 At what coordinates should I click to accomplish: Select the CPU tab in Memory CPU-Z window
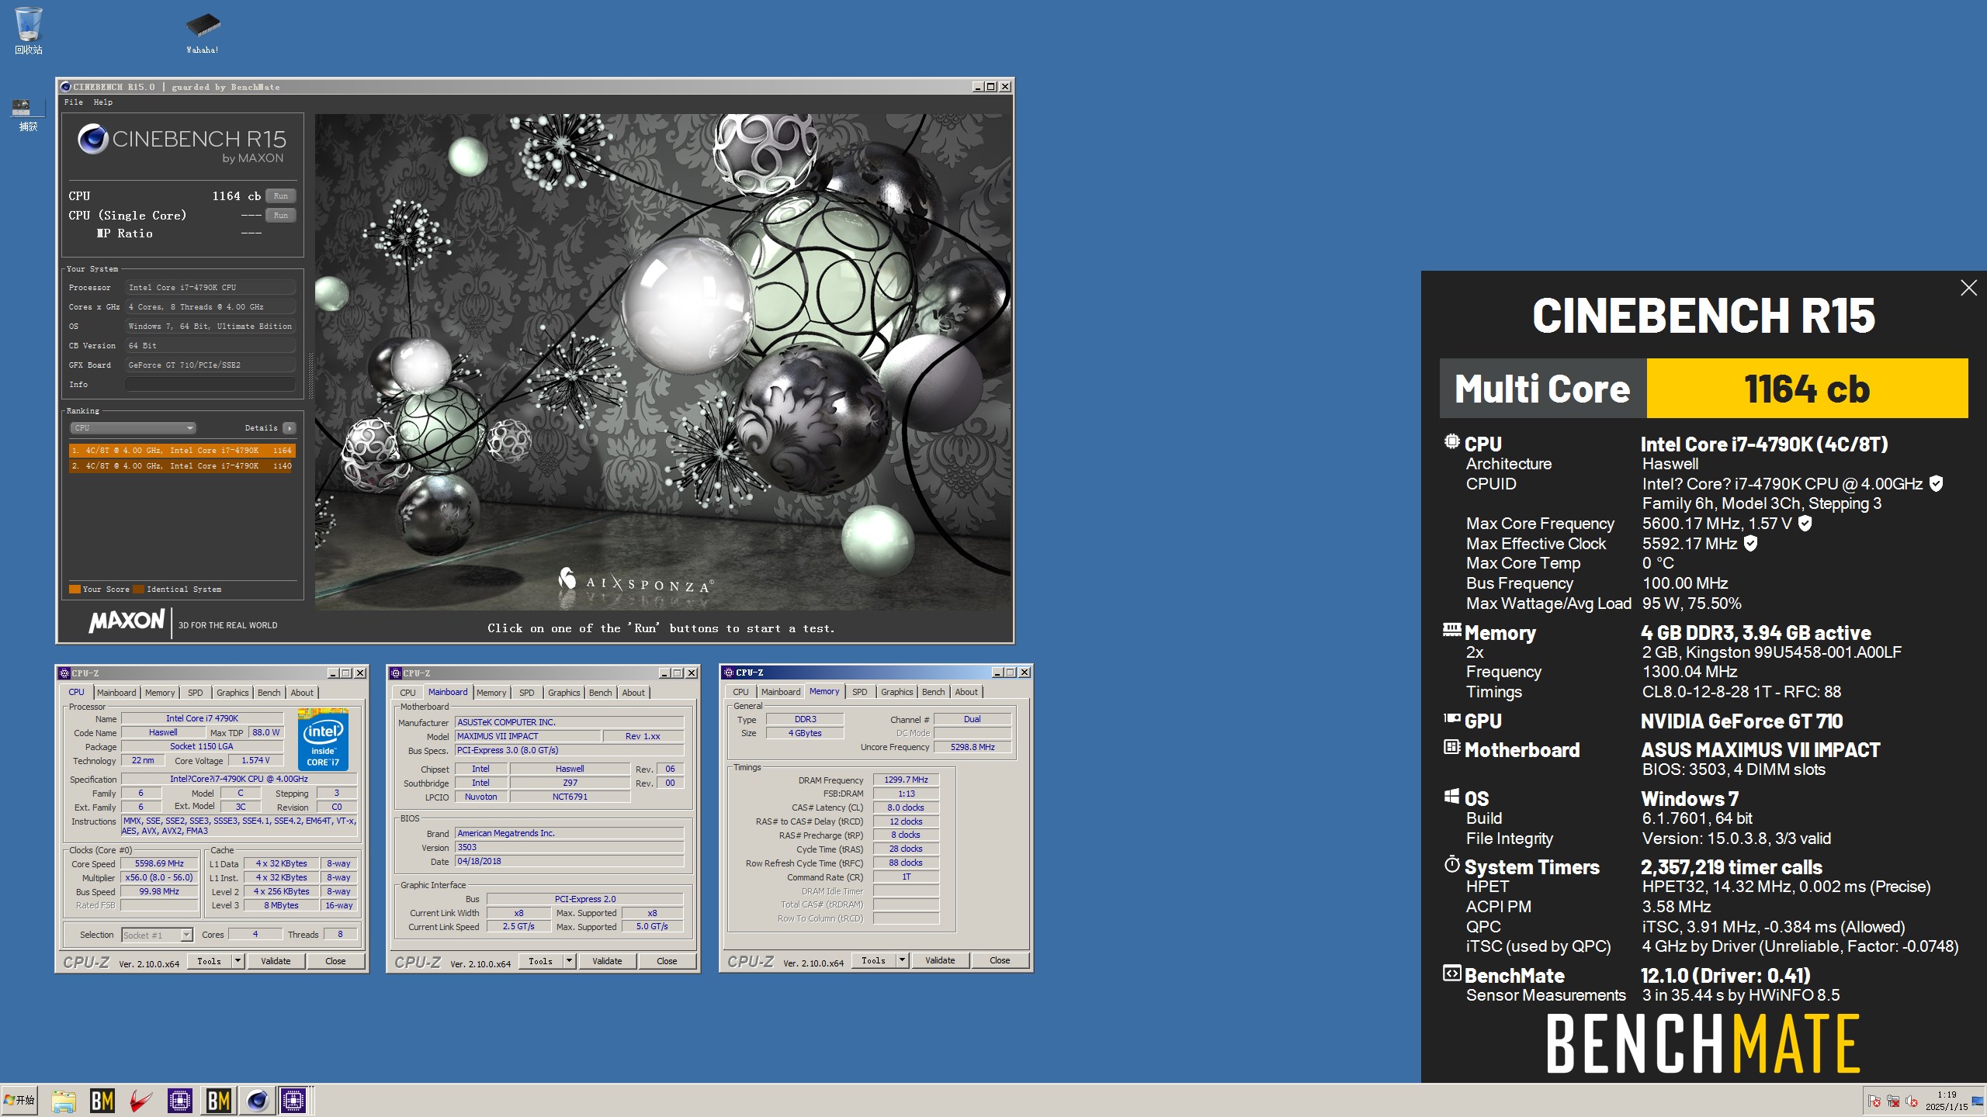click(741, 692)
